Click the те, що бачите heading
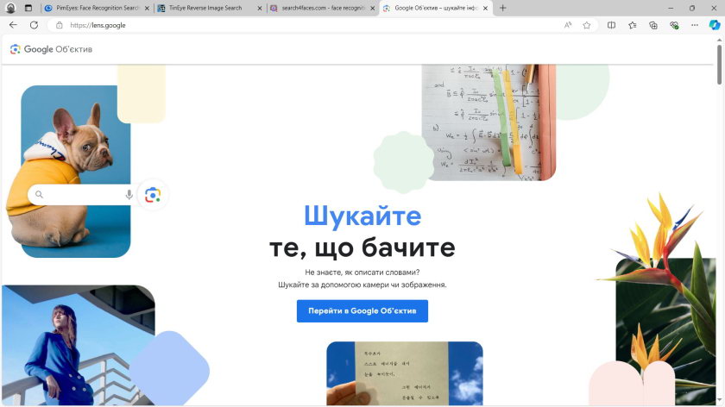 [x=362, y=247]
